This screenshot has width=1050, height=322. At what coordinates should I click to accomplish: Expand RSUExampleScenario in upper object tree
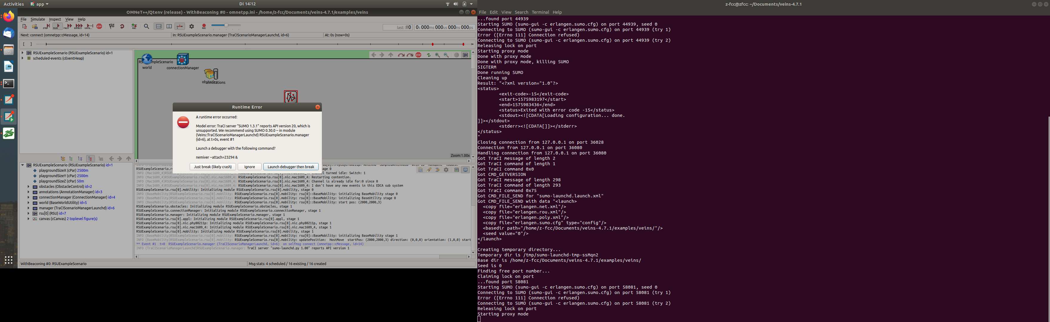point(23,53)
